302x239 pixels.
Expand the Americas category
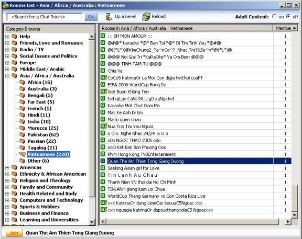click(x=7, y=167)
